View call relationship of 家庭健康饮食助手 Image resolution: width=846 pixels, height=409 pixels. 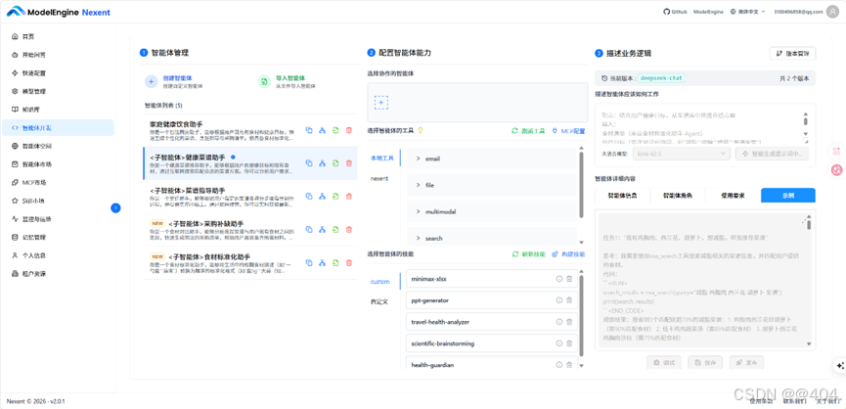(322, 130)
